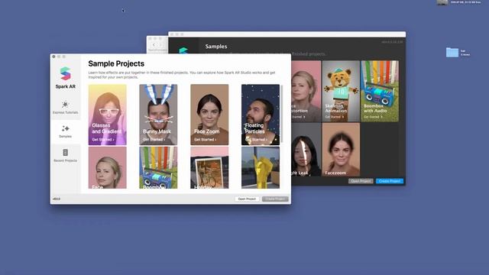Open Express Tutorials in the sidebar
This screenshot has width=489, height=275.
click(65, 108)
